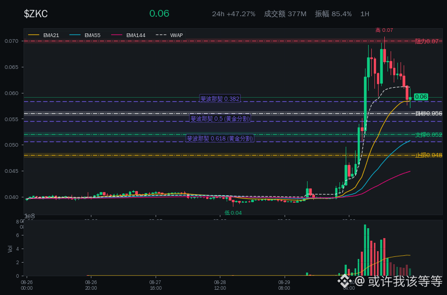The height and width of the screenshot is (295, 447).
Task: Click the green 0.06 current price tag
Action: [x=421, y=97]
